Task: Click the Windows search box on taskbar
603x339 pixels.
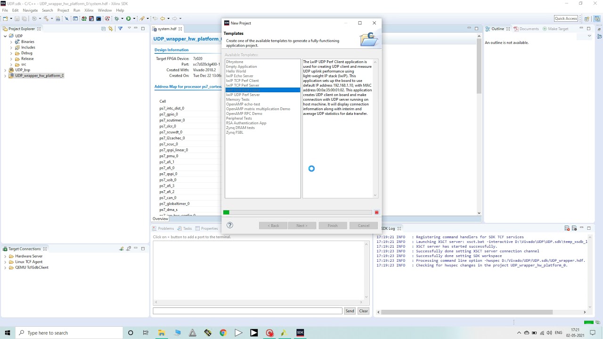Action: click(x=69, y=332)
